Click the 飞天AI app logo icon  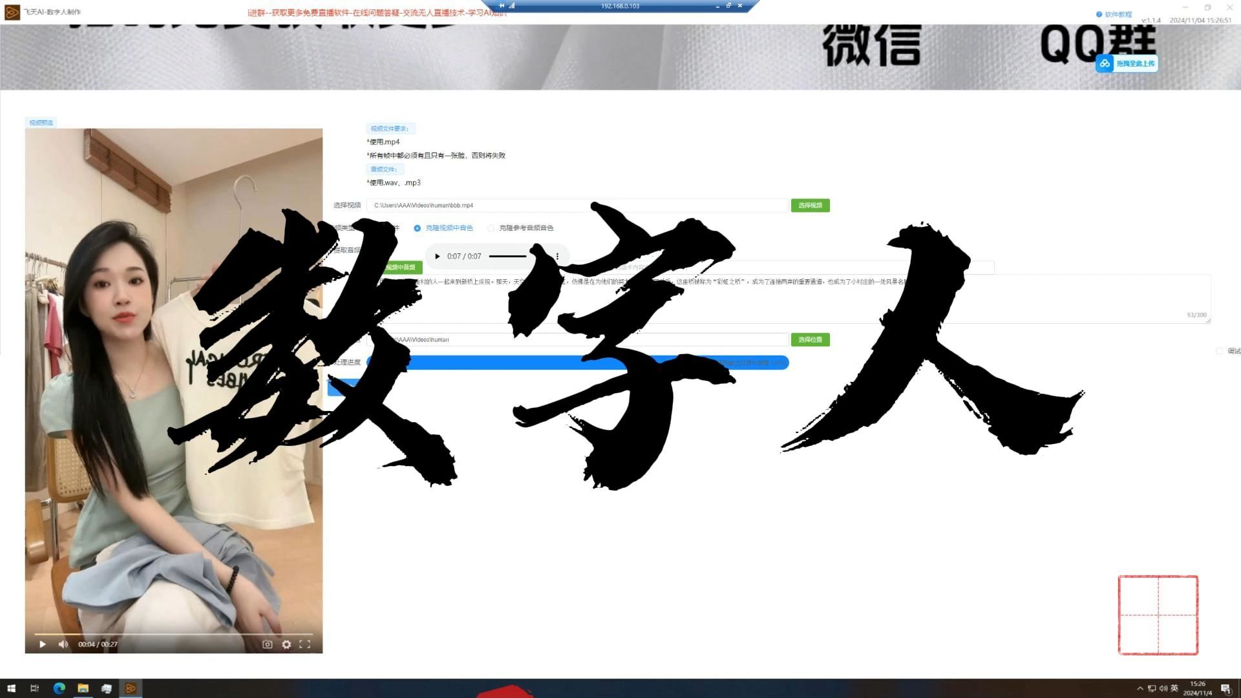tap(12, 12)
